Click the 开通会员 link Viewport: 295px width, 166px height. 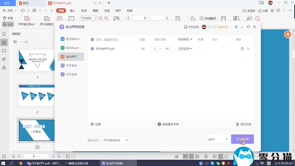click(x=222, y=27)
